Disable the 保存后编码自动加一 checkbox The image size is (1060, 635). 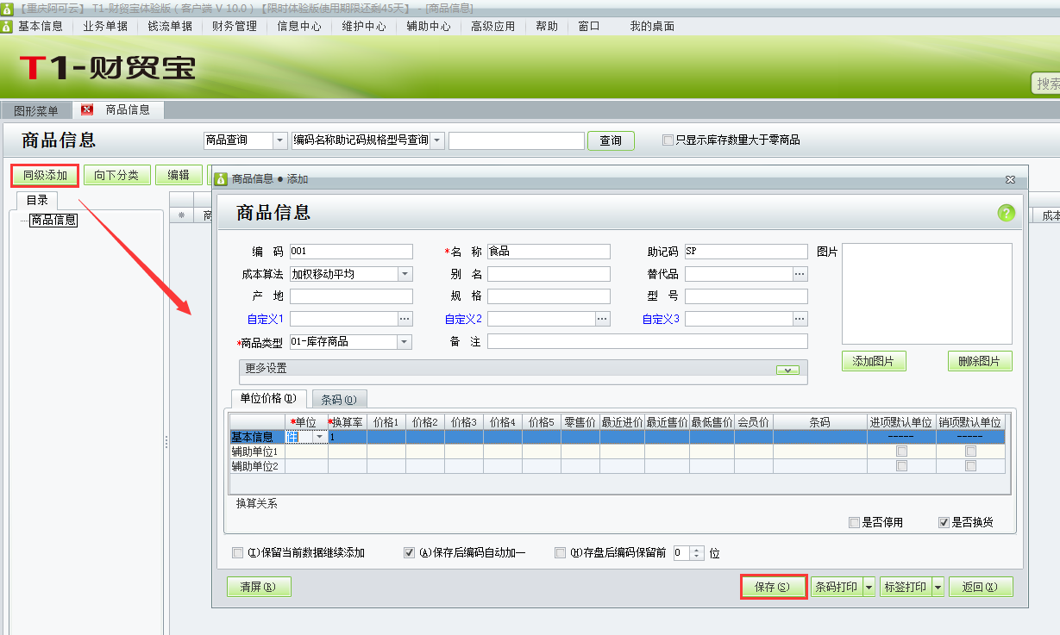[409, 552]
